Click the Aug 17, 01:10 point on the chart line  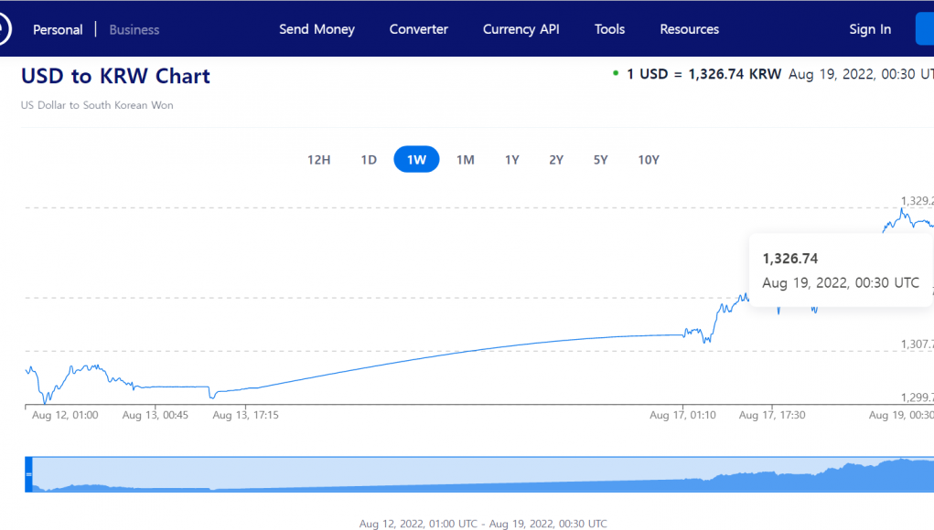pyautogui.click(x=684, y=334)
